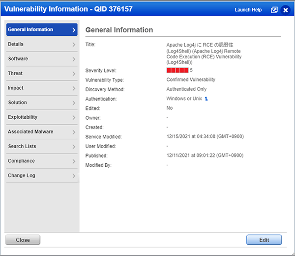Click the authentication key icon
Image resolution: width=295 pixels, height=256 pixels.
(206, 99)
